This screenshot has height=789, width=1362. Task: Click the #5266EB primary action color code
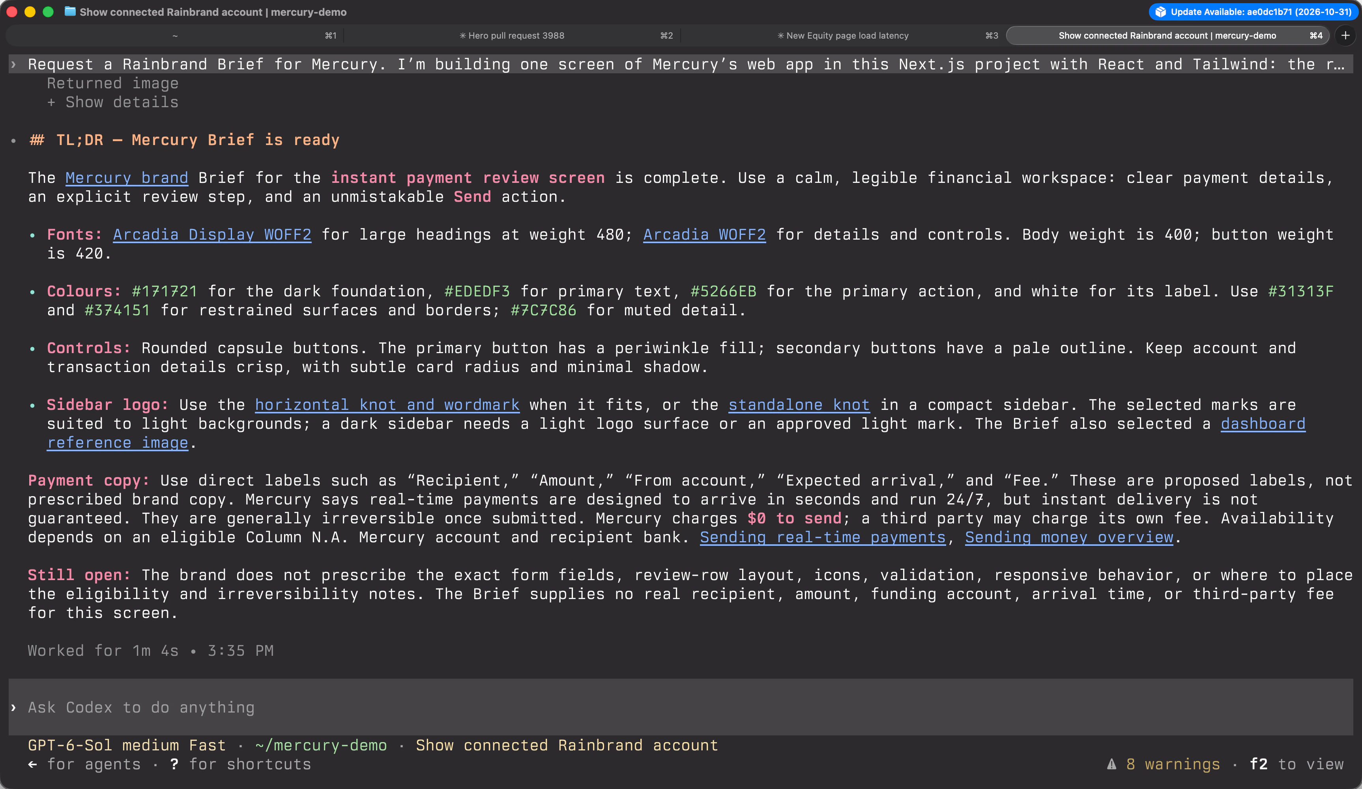point(723,291)
